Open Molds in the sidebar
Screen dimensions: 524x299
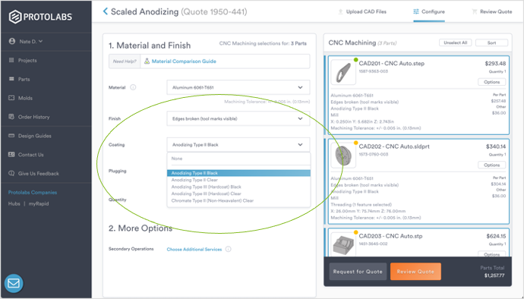pyautogui.click(x=25, y=98)
